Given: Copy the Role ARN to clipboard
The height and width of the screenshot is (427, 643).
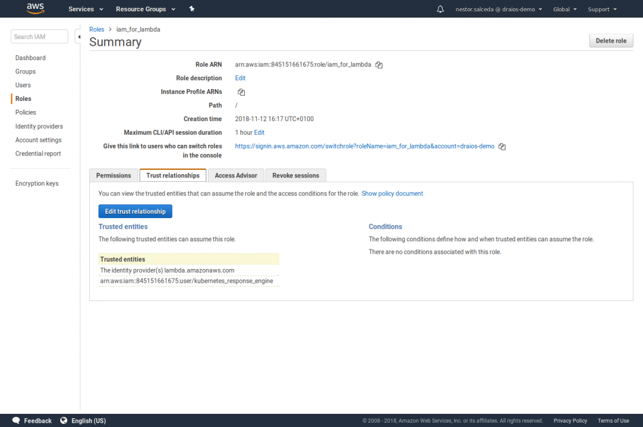Looking at the screenshot, I should click(x=379, y=64).
